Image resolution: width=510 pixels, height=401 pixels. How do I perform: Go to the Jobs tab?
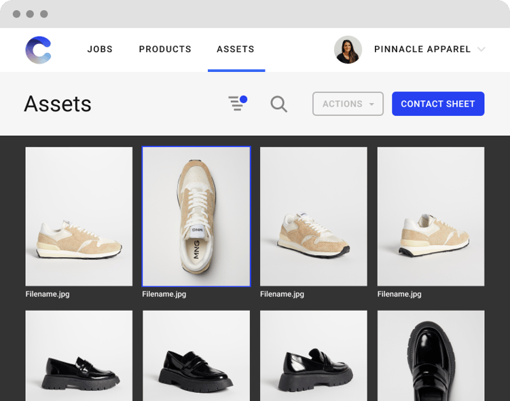click(x=100, y=49)
